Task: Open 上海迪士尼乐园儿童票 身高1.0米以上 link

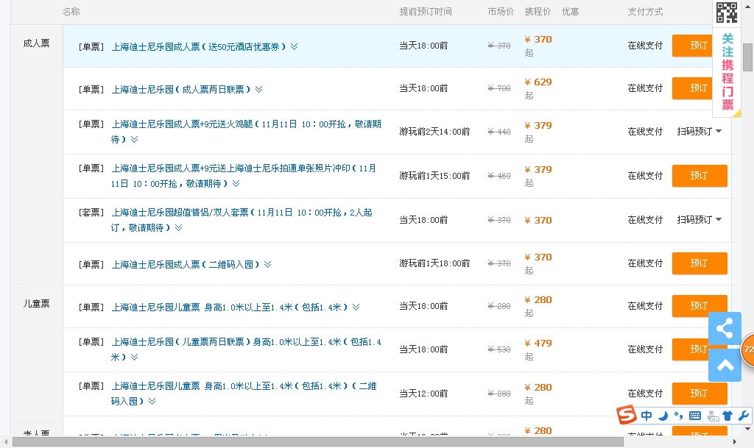Action: pos(229,307)
